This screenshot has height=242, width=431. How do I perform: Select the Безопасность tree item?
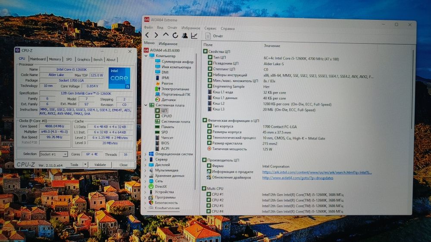click(163, 202)
